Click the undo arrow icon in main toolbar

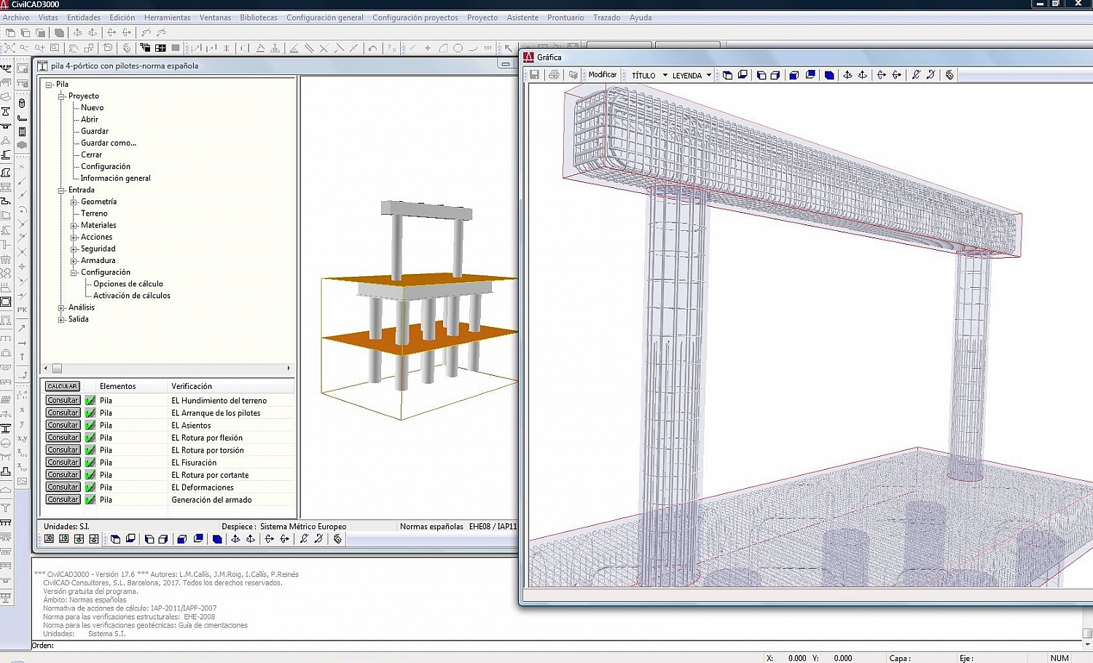pos(373,48)
